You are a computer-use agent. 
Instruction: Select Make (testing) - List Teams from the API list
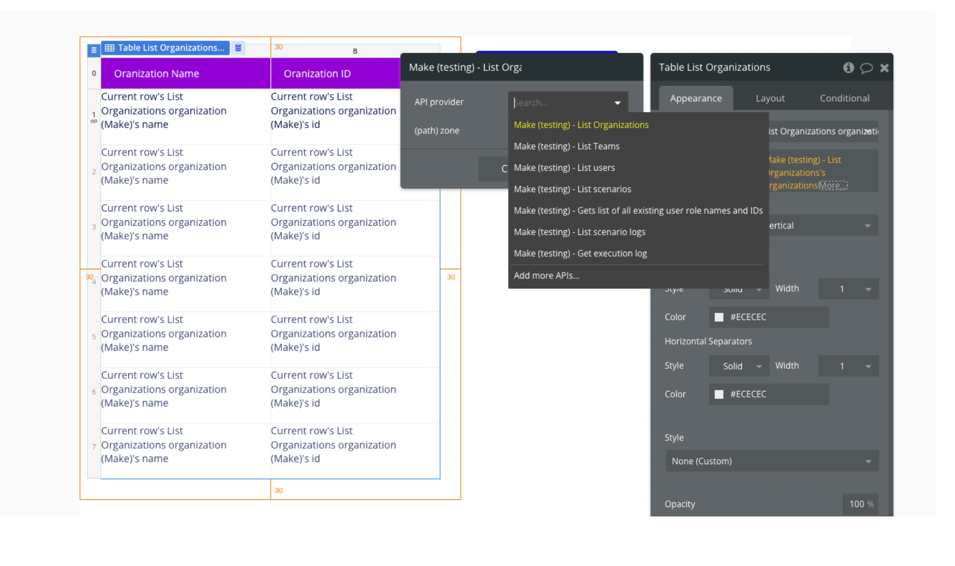coord(566,146)
